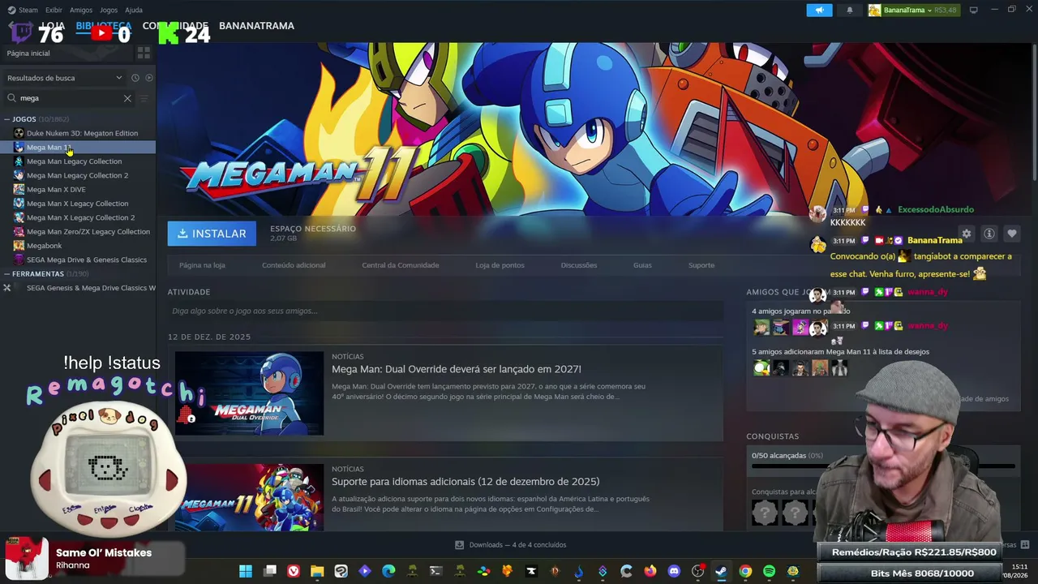This screenshot has height=584, width=1038.
Task: Open Mega Man 11 settings gear
Action: [x=966, y=234]
